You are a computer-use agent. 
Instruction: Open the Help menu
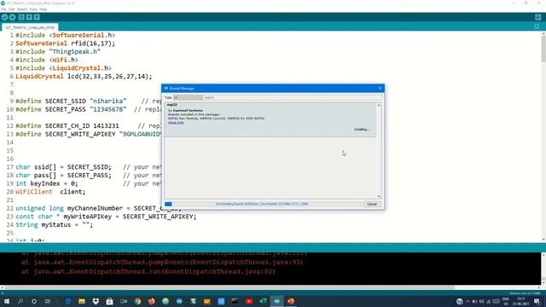tap(44, 9)
